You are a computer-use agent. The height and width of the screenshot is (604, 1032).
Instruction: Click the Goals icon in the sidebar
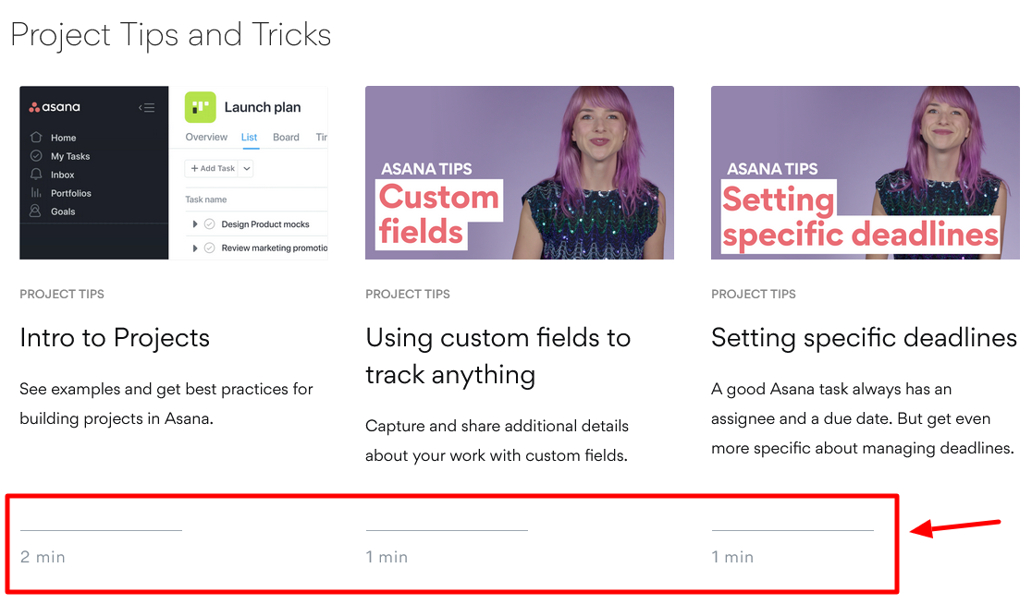(35, 211)
